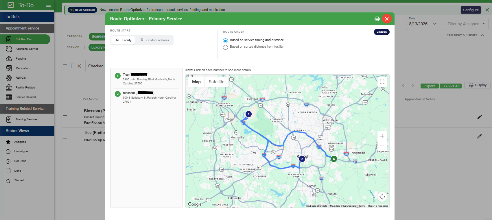Check the Tice row checkbox

pyautogui.click(x=65, y=137)
